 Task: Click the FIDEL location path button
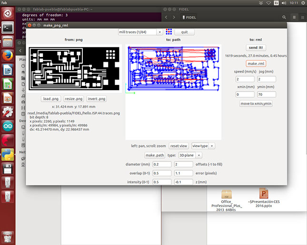pos(189,18)
